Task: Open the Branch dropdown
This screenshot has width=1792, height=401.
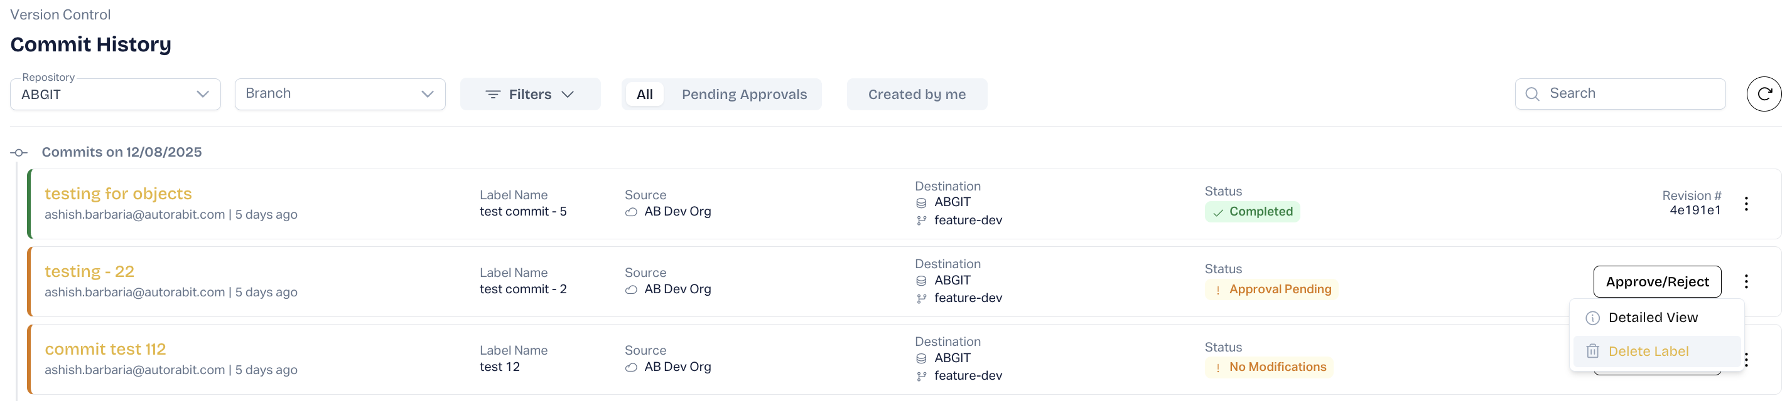Action: pos(340,95)
